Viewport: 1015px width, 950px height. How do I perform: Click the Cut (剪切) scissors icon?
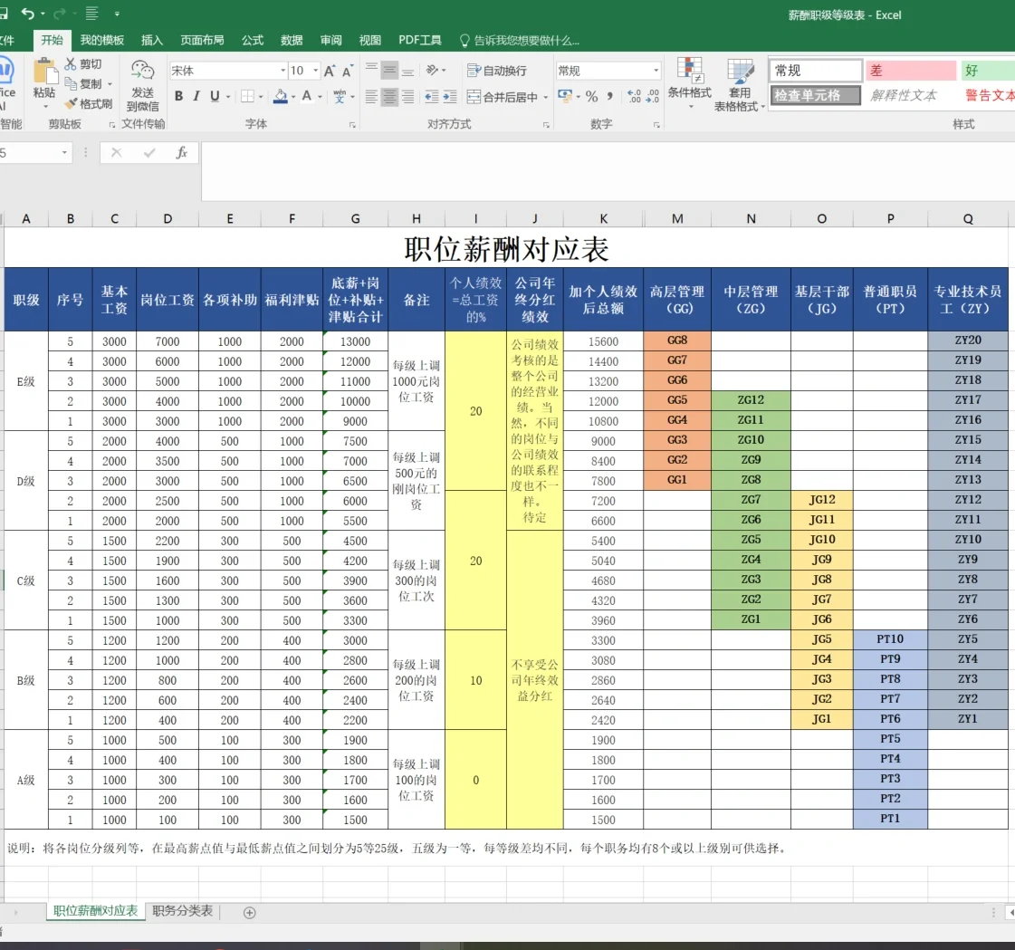coord(71,63)
